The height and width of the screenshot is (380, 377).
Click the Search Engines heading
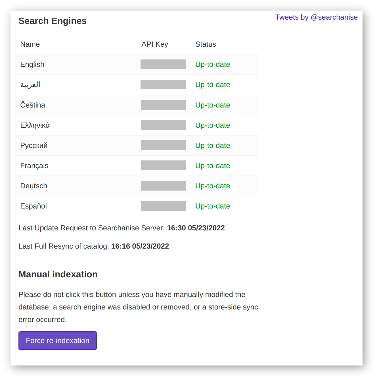(53, 21)
